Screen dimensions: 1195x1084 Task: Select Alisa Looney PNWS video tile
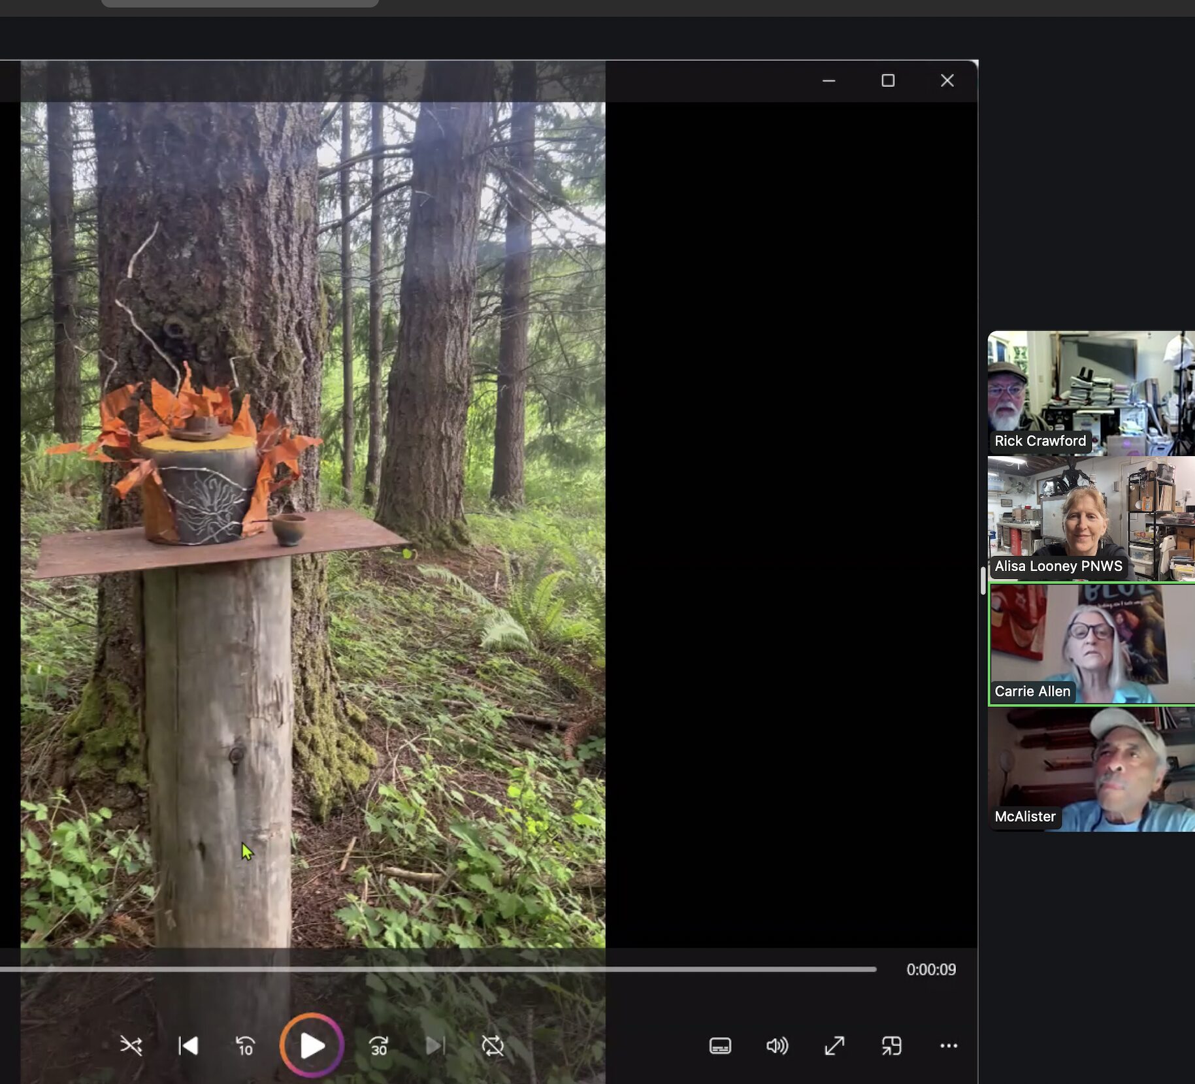[1091, 518]
